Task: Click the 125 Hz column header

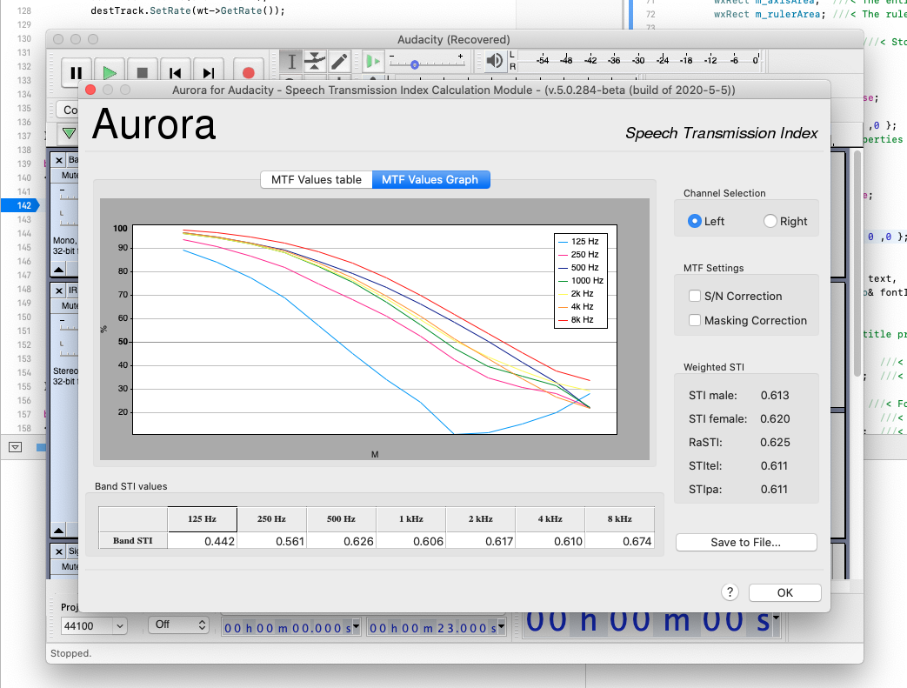Action: 203,519
